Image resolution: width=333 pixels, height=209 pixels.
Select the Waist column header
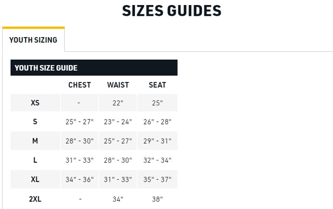pos(118,85)
